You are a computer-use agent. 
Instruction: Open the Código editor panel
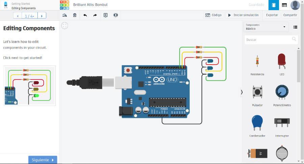point(213,15)
